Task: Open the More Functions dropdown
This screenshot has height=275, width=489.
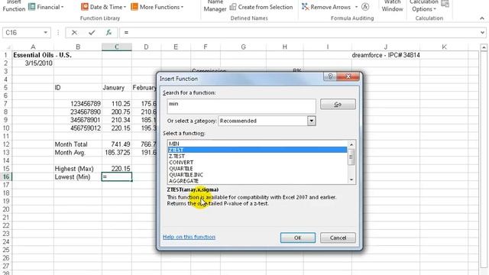Action: (157, 7)
